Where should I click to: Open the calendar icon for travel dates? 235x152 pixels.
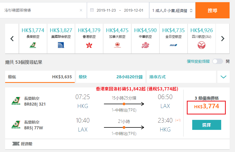click(x=92, y=10)
